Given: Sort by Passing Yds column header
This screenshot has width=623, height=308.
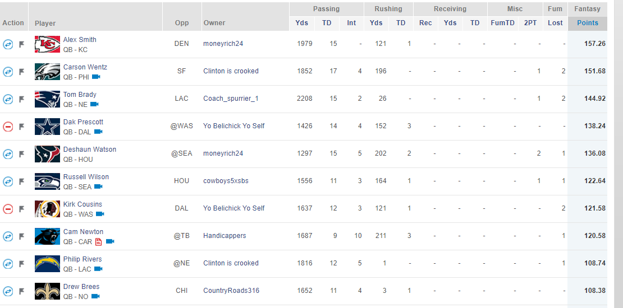Looking at the screenshot, I should point(302,22).
